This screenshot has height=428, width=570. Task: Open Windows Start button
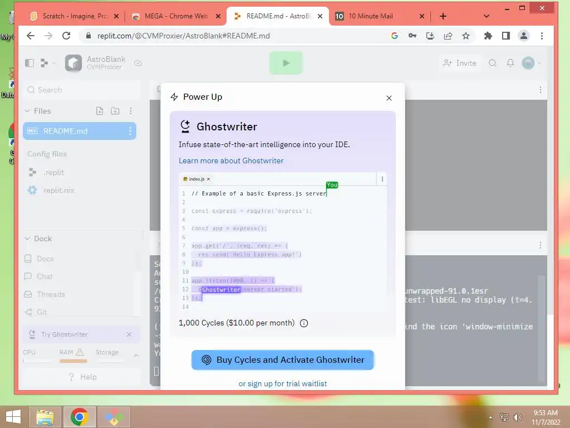coord(13,417)
